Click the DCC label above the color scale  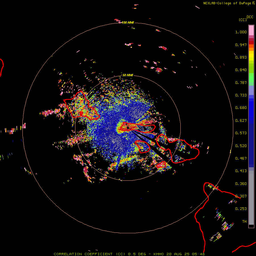pyautogui.click(x=250, y=17)
